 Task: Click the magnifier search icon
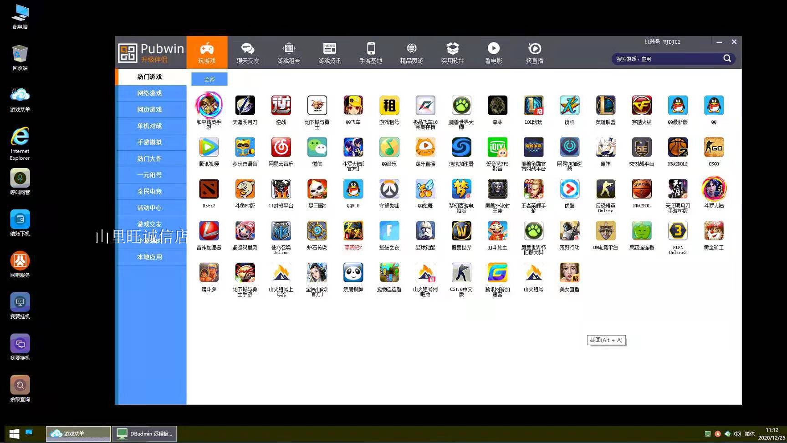(727, 58)
